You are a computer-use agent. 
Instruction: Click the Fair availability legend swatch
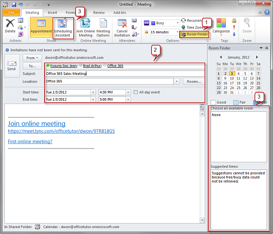pyautogui.click(x=236, y=102)
